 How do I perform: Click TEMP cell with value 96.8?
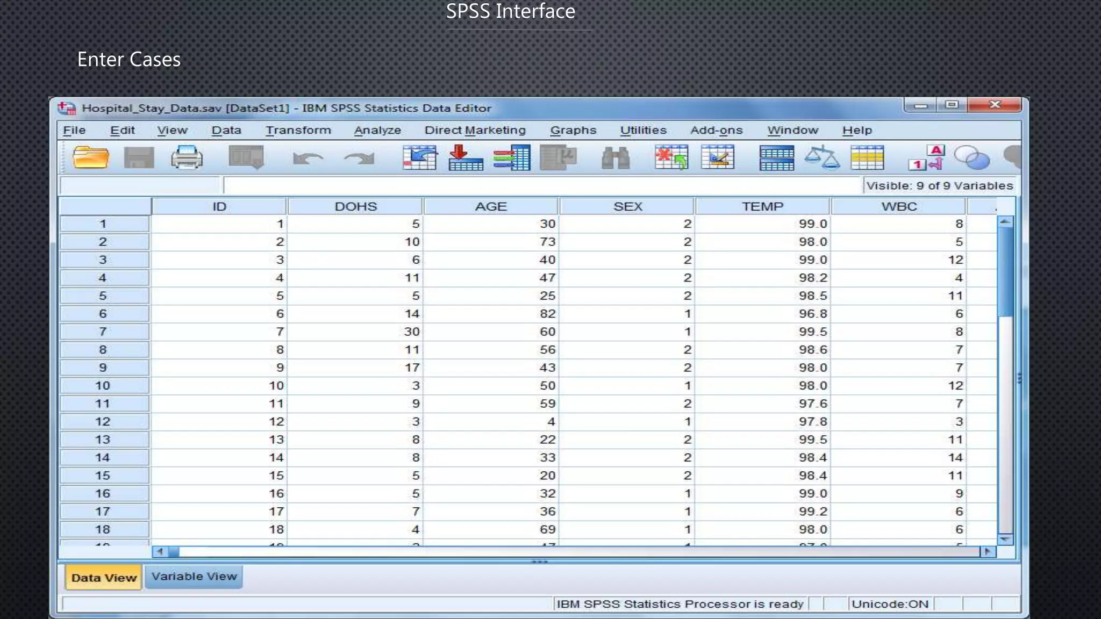[762, 314]
